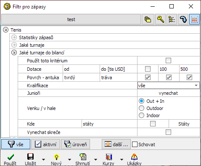Click the Dotace to value 500
Viewport: 201px width, 166px height.
tap(190, 69)
